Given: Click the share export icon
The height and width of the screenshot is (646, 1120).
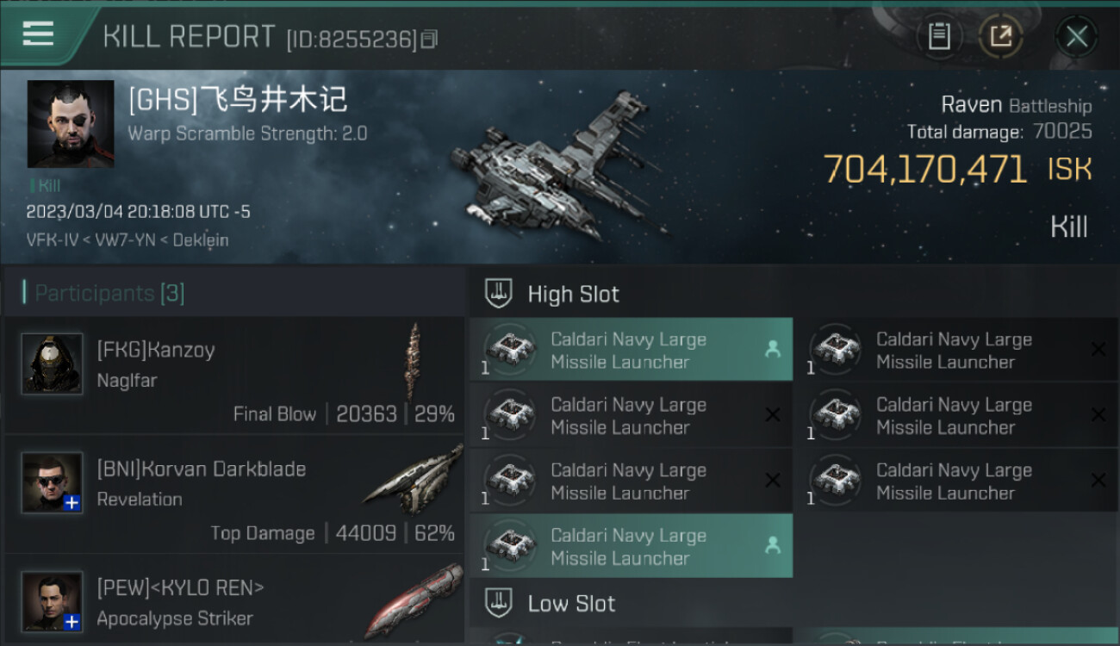Looking at the screenshot, I should click(x=1000, y=36).
